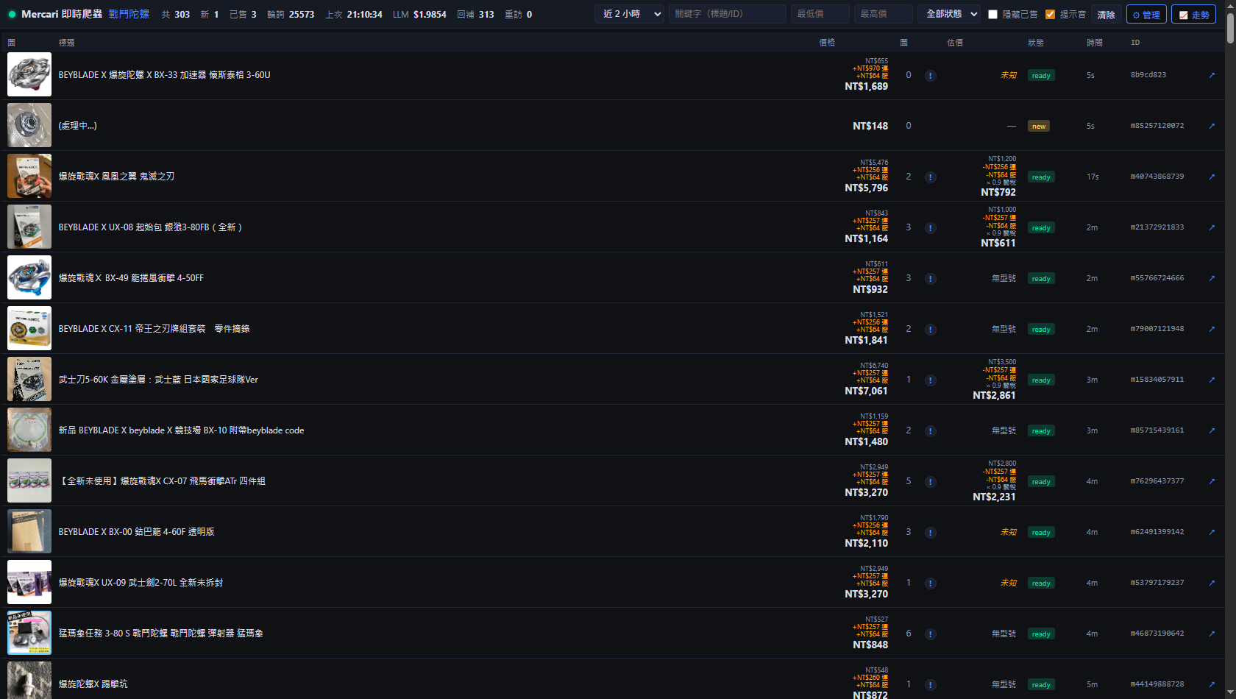This screenshot has height=699, width=1236.
Task: Click the 戰鬥陀螺 category link
Action: coord(129,14)
